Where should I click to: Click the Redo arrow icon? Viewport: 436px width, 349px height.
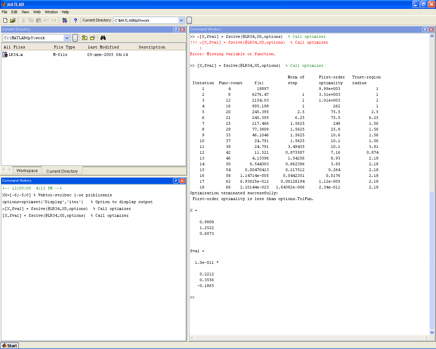(x=54, y=20)
